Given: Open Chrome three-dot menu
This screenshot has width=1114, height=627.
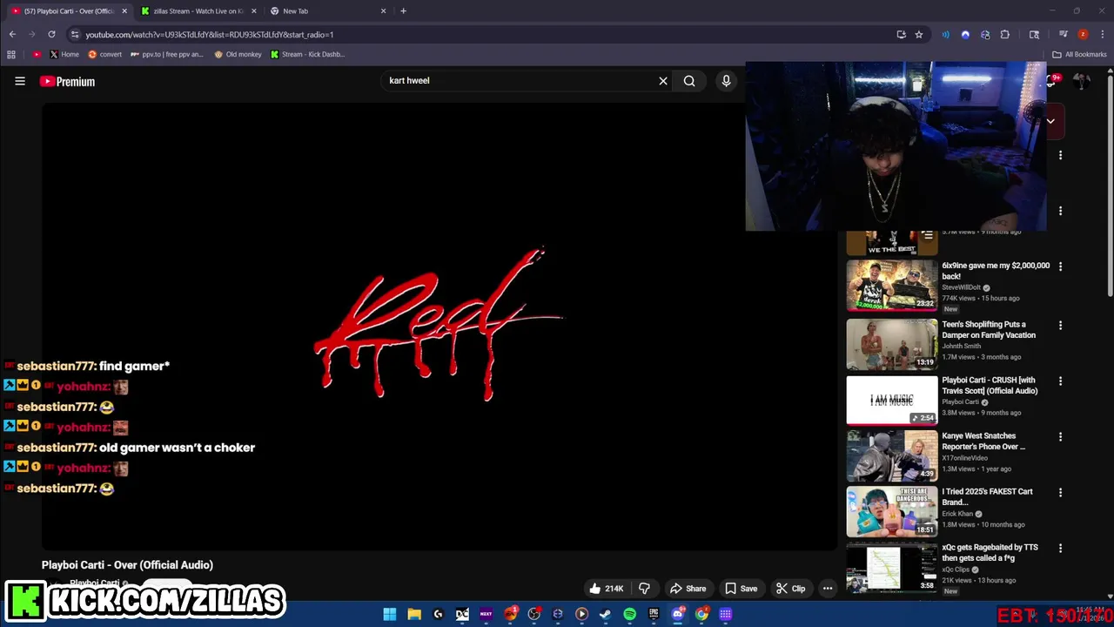Looking at the screenshot, I should pyautogui.click(x=1102, y=34).
